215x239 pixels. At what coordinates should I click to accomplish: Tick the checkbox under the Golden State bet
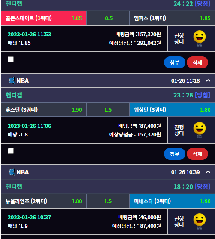tap(11, 59)
